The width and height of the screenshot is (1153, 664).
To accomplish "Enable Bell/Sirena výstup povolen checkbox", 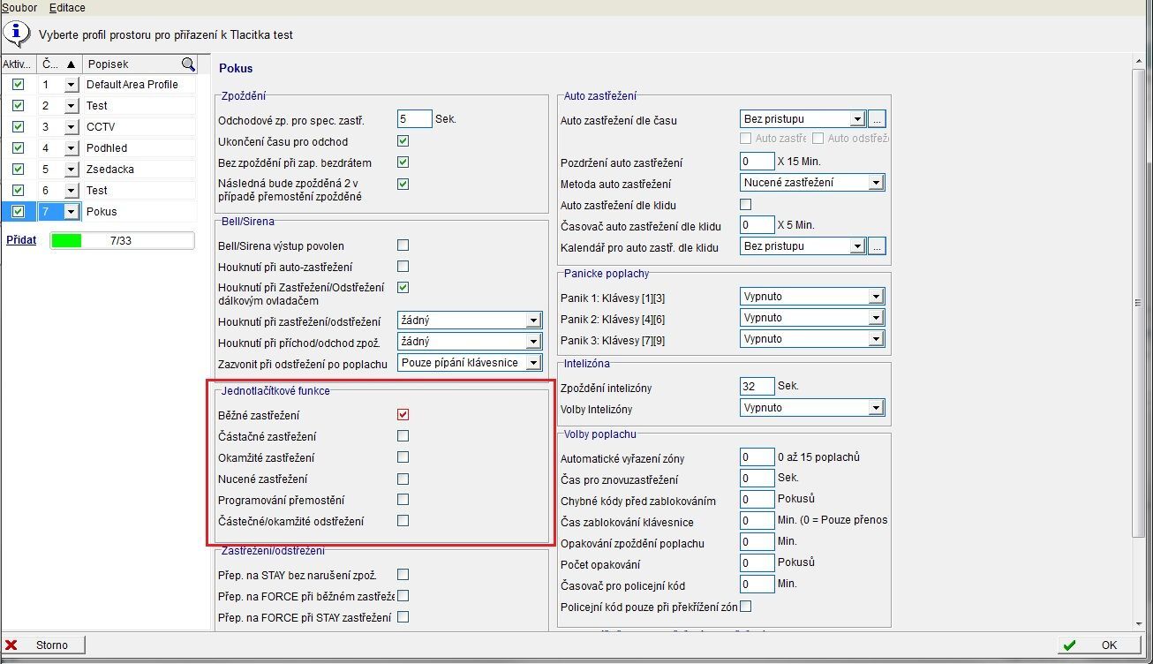I will tap(403, 245).
